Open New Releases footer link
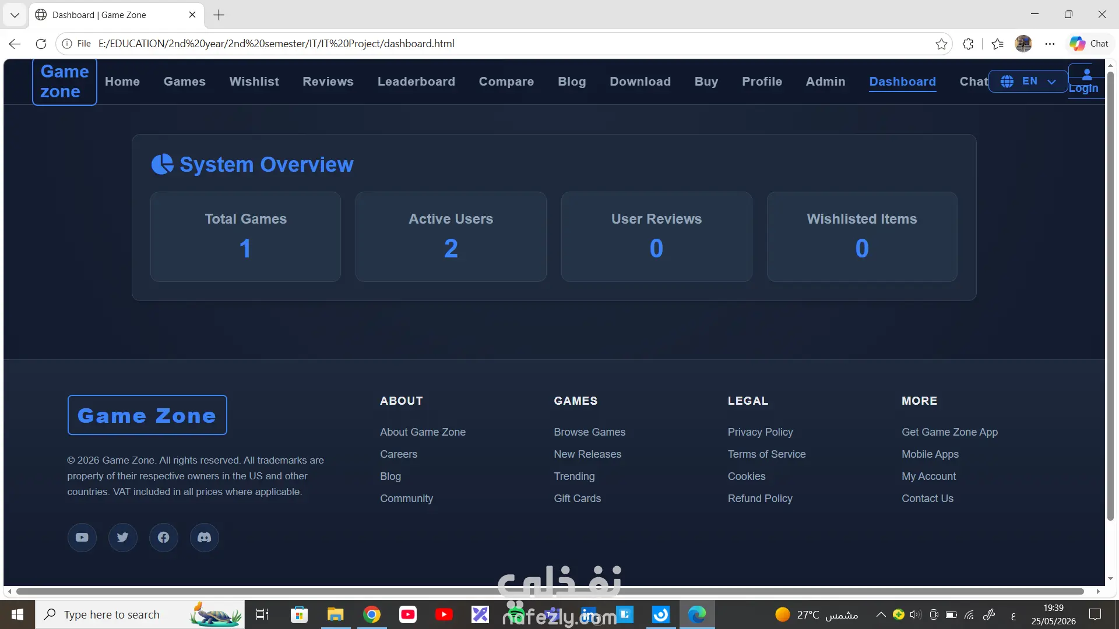The width and height of the screenshot is (1119, 629). 587,454
